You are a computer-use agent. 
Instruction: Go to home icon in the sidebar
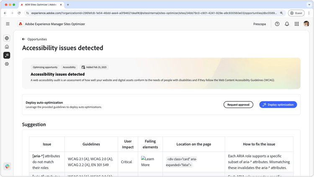(x=7, y=46)
